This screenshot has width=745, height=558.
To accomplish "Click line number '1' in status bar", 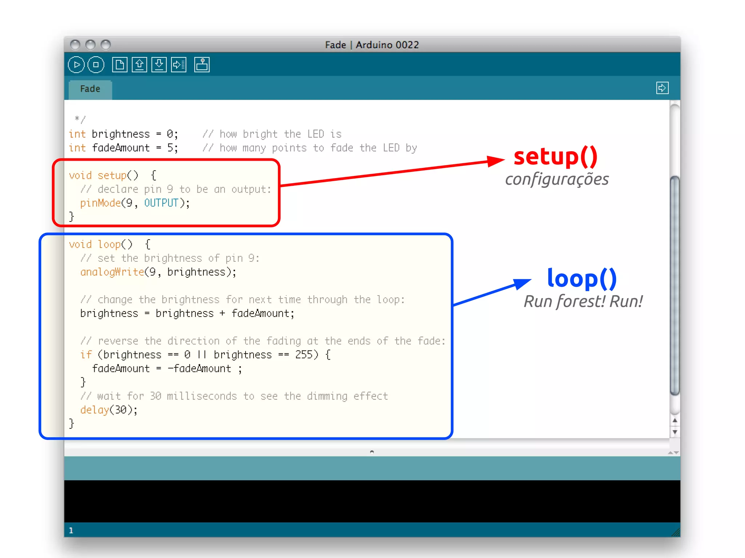I will pyautogui.click(x=71, y=530).
